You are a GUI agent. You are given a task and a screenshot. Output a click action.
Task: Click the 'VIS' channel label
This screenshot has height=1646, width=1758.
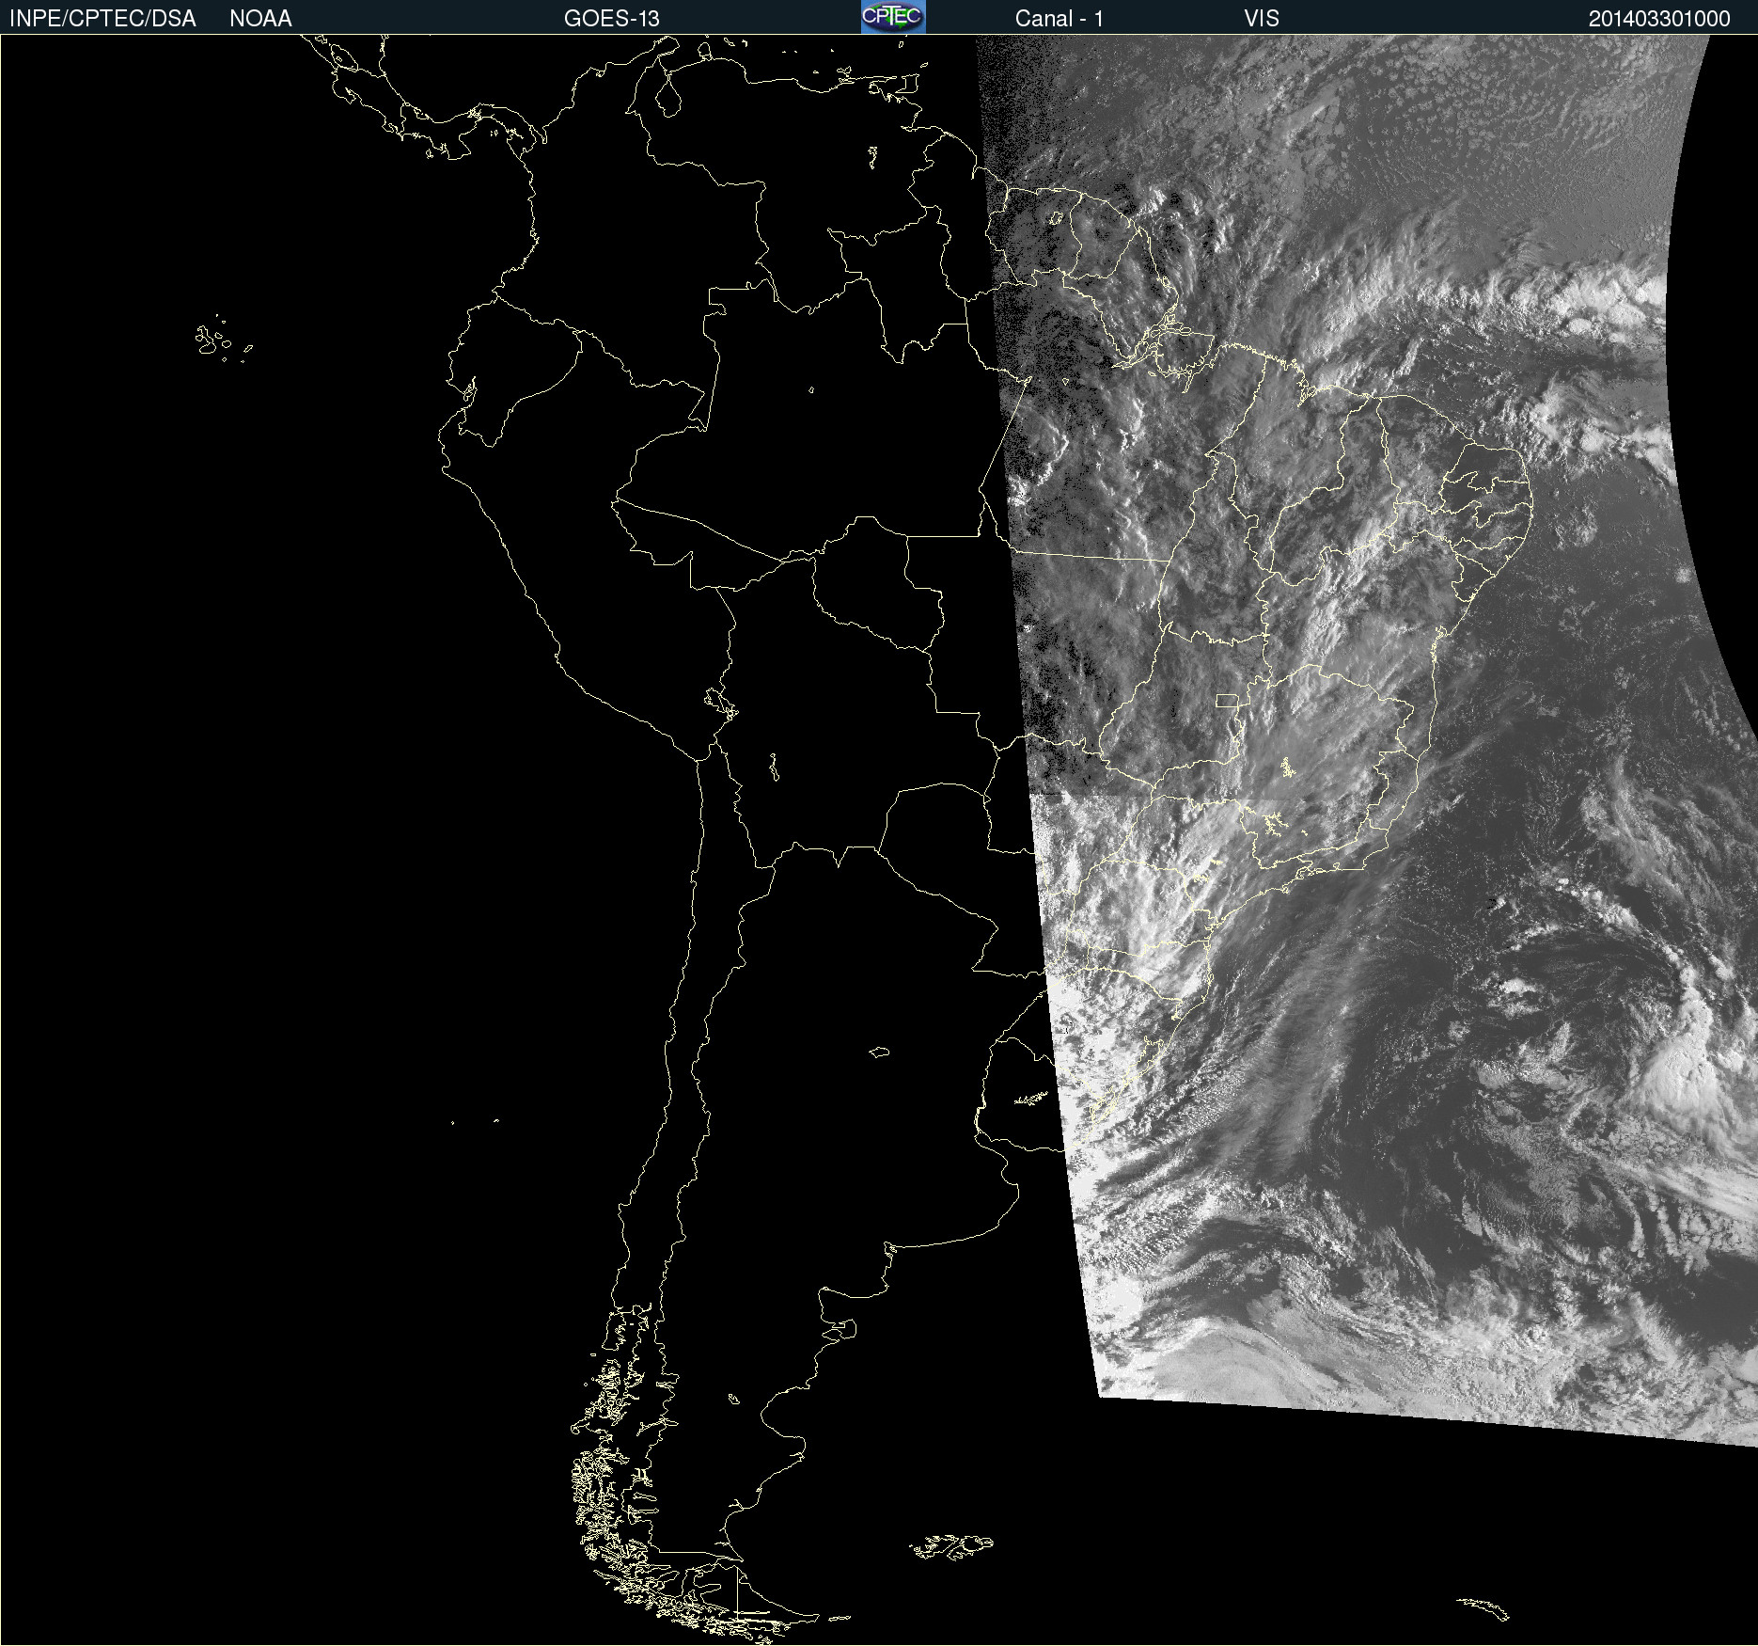[x=1262, y=19]
